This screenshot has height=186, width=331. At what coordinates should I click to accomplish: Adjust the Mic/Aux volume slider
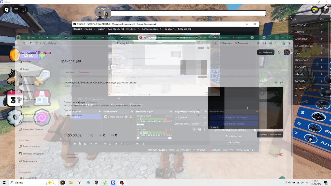pyautogui.click(x=156, y=138)
